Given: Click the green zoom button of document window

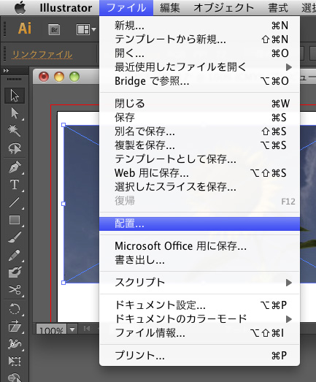Looking at the screenshot, I should click(x=74, y=77).
